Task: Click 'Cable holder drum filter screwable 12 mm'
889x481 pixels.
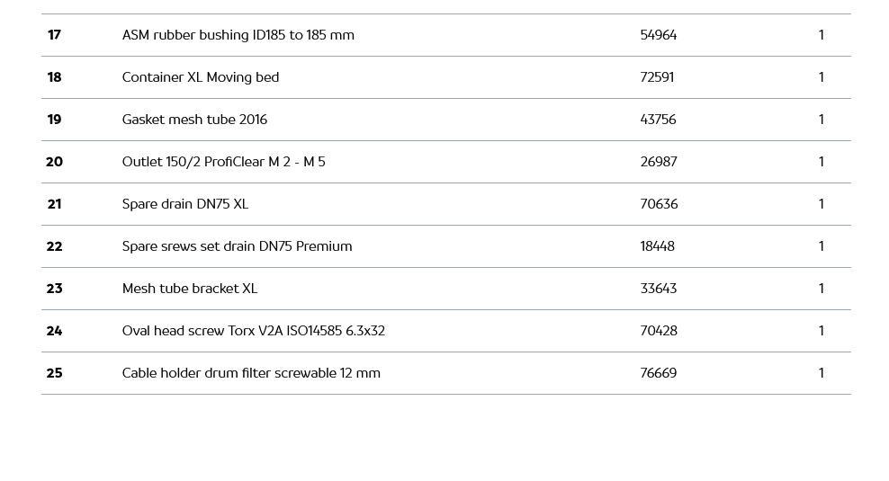Action: tap(251, 373)
